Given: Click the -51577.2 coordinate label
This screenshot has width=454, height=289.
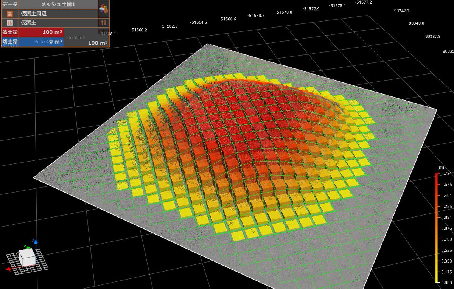Looking at the screenshot, I should tap(363, 2).
